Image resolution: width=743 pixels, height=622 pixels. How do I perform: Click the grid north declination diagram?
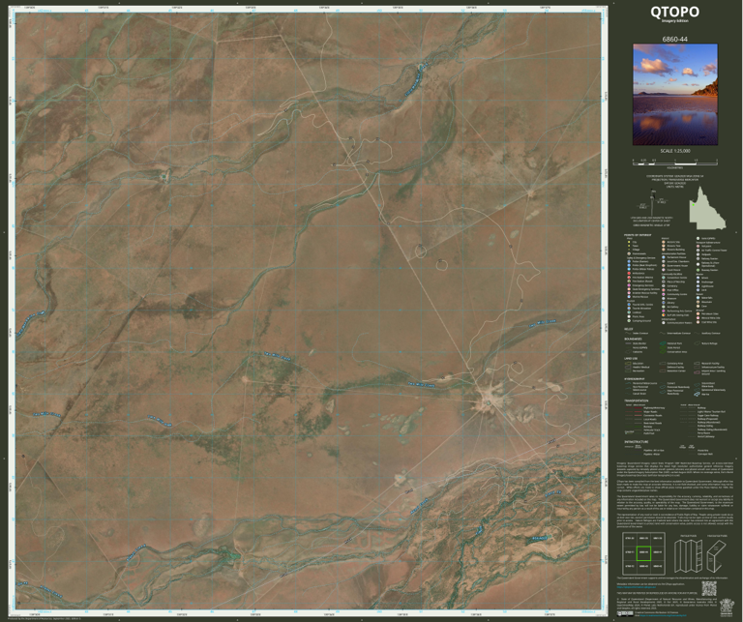pos(653,201)
